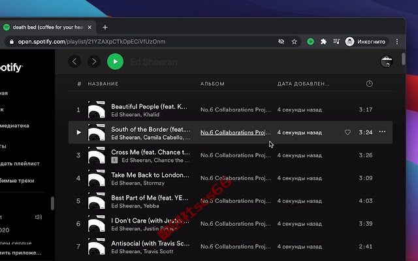
Task: Open the Spotify browser extension icon
Action: (310, 42)
